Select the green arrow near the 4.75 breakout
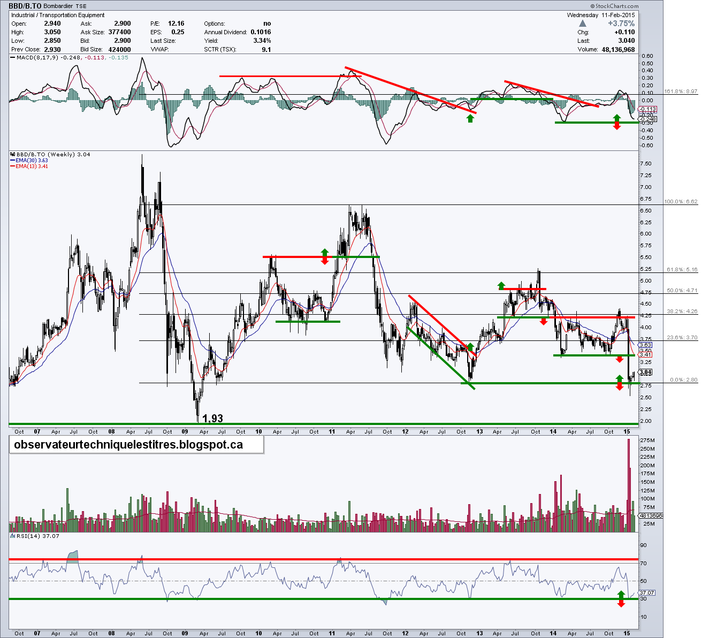Image resolution: width=717 pixels, height=638 pixels. tap(501, 285)
